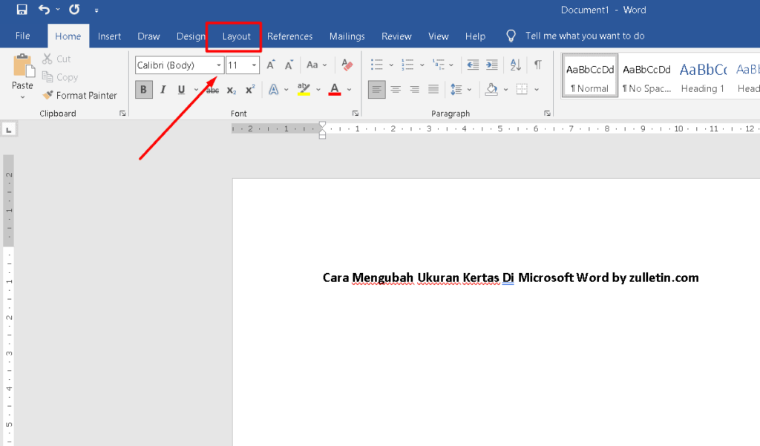
Task: Expand the font size dropdown
Action: pos(254,65)
